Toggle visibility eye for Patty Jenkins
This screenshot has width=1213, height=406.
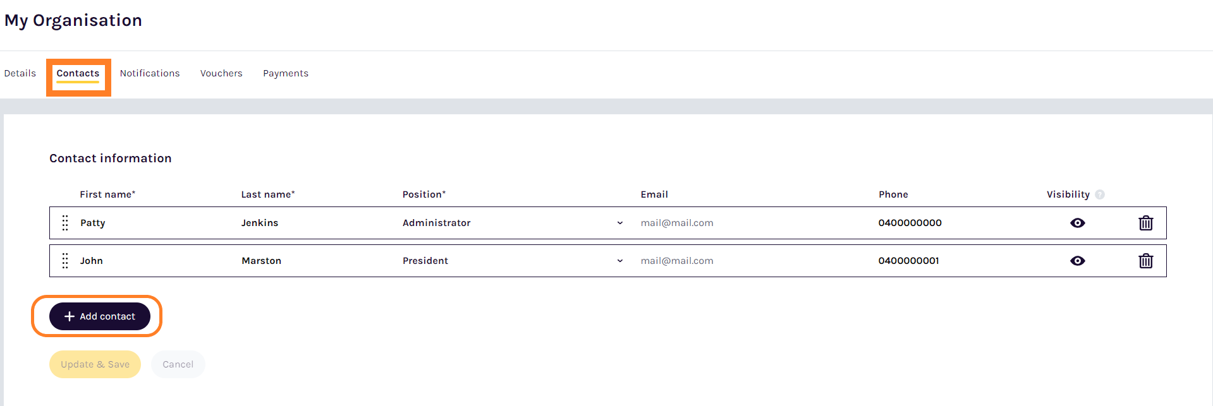point(1078,223)
